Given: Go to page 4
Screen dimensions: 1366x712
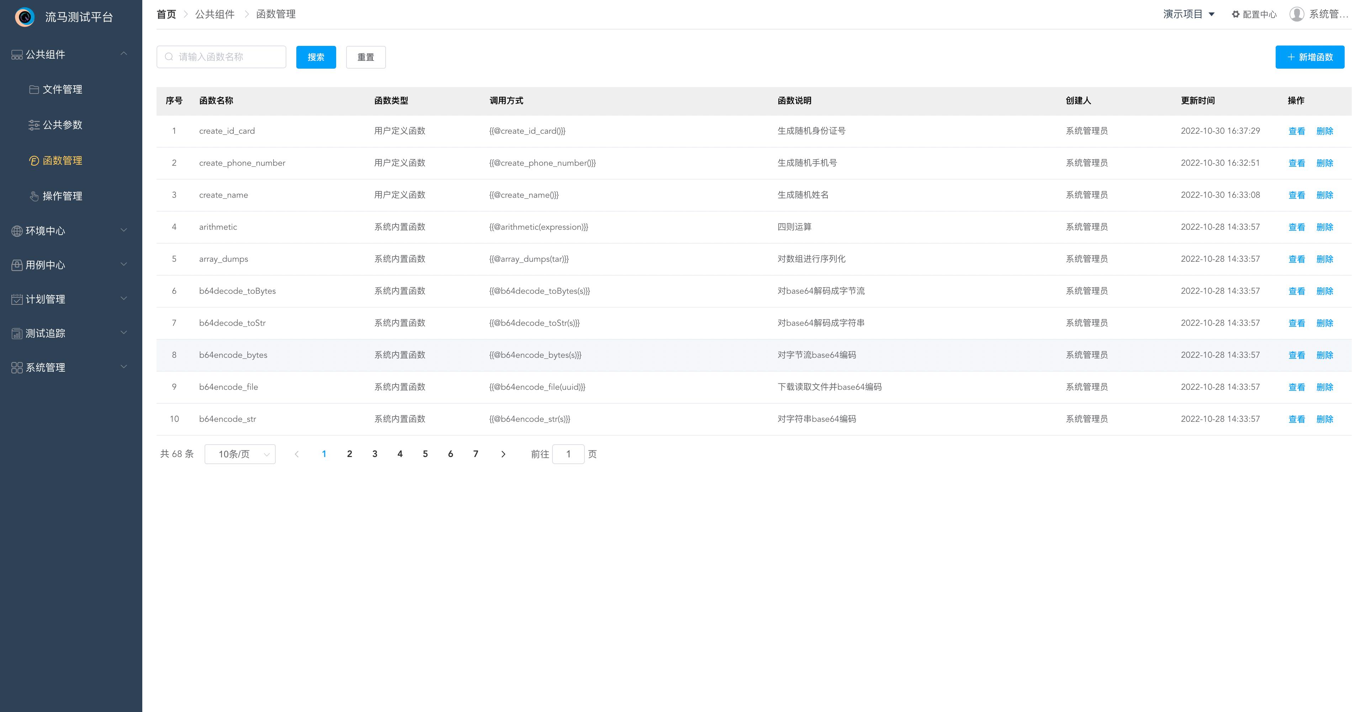Looking at the screenshot, I should tap(400, 455).
